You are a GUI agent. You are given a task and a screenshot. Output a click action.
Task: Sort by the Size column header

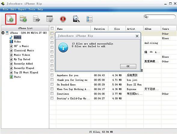[x=117, y=29]
